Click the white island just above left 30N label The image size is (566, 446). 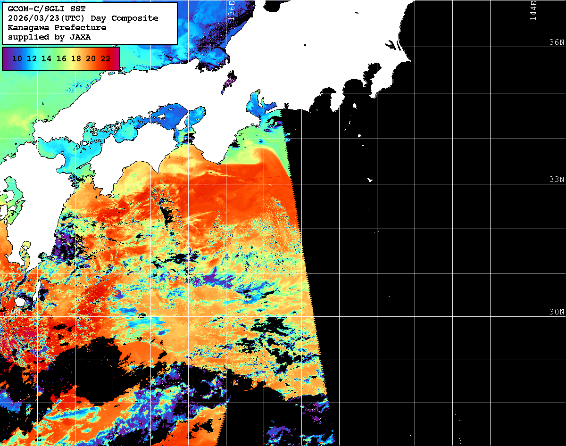pyautogui.click(x=19, y=301)
